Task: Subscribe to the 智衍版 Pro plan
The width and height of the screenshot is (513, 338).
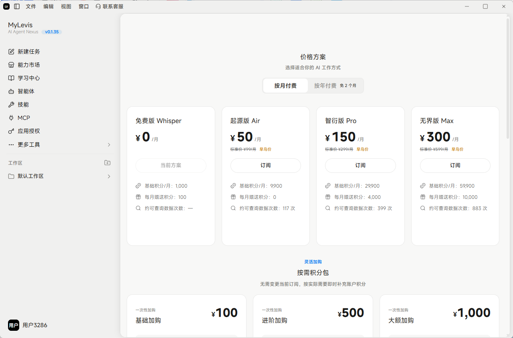Action: pos(360,165)
